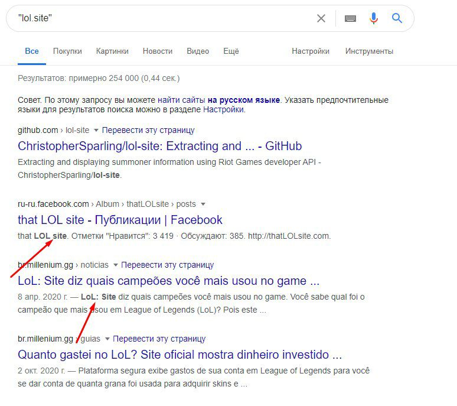Image resolution: width=457 pixels, height=406 pixels.
Task: Open the Настройки link in the tip text
Action: 223,110
